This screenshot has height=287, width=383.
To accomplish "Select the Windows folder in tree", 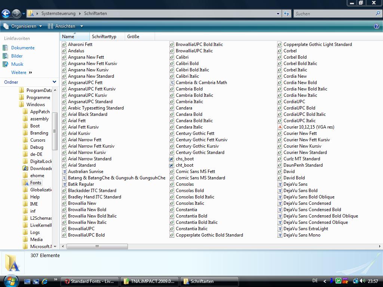I will click(x=36, y=105).
